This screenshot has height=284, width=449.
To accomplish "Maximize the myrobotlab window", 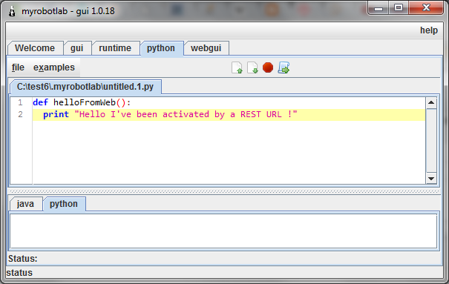I will pos(399,8).
